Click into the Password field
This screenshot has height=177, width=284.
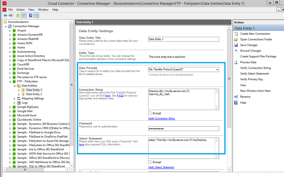[x=184, y=129]
